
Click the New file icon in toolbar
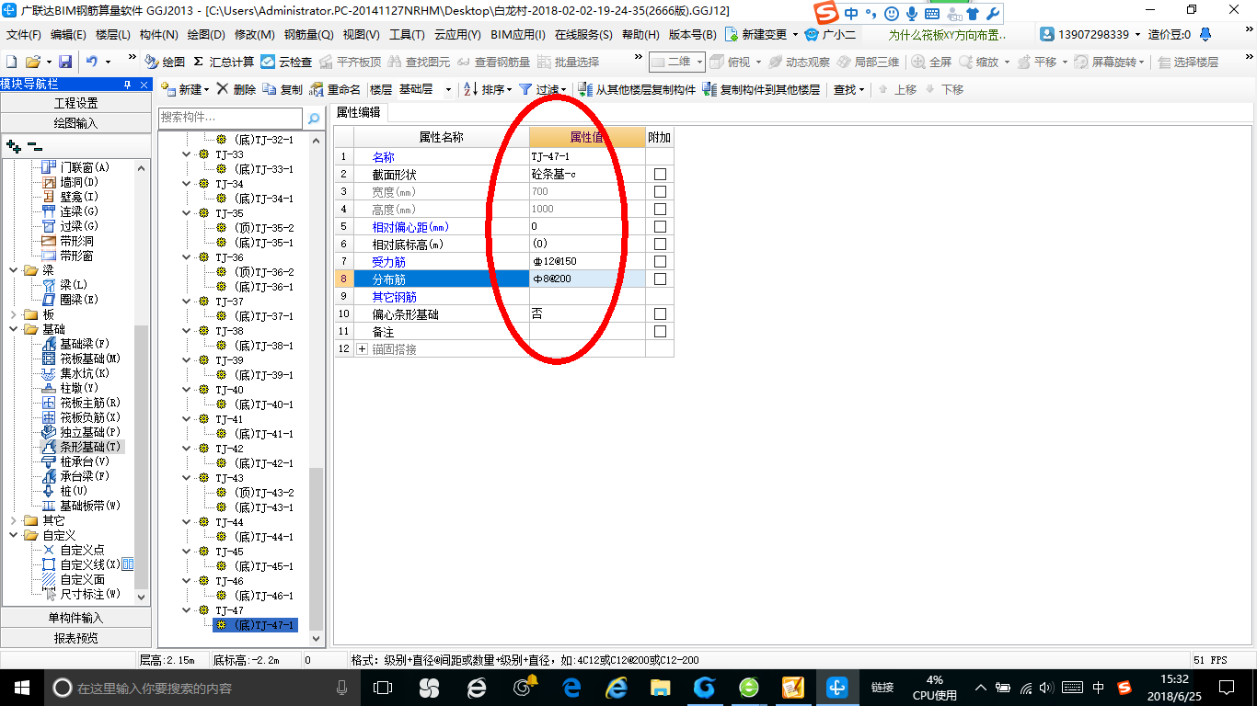pyautogui.click(x=12, y=62)
